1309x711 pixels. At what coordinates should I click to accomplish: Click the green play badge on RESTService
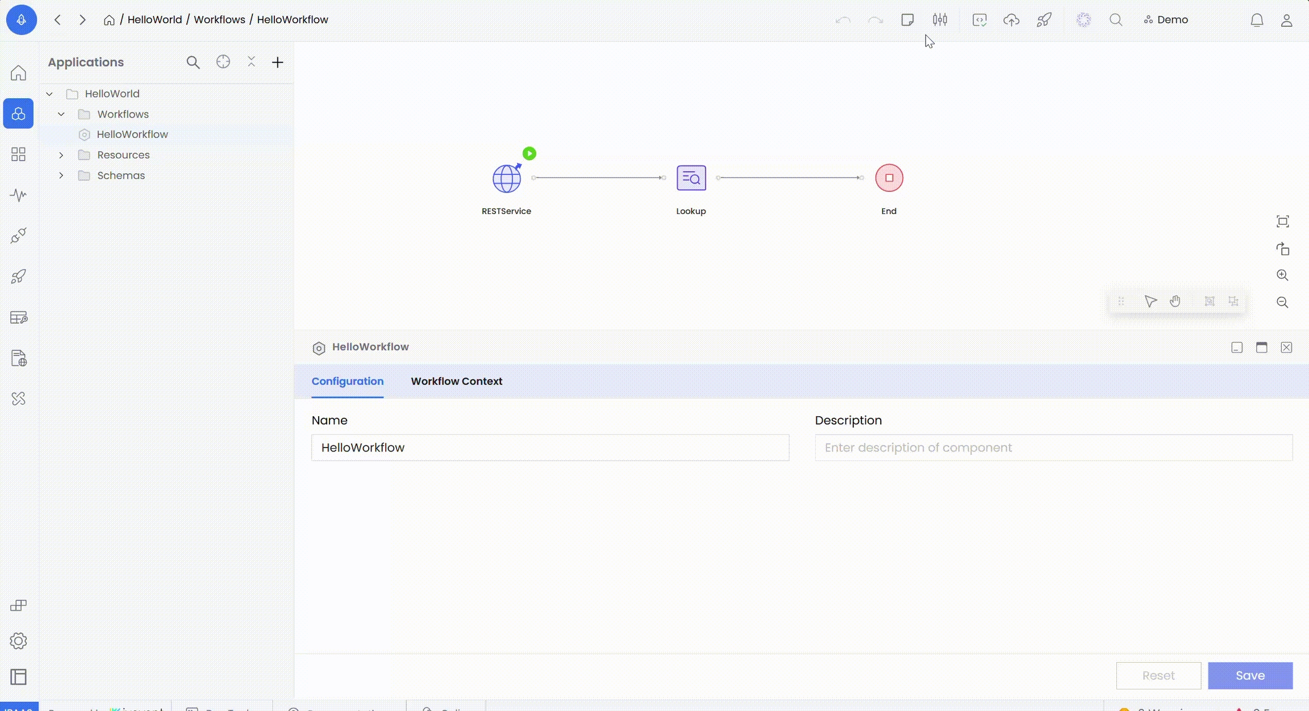529,153
